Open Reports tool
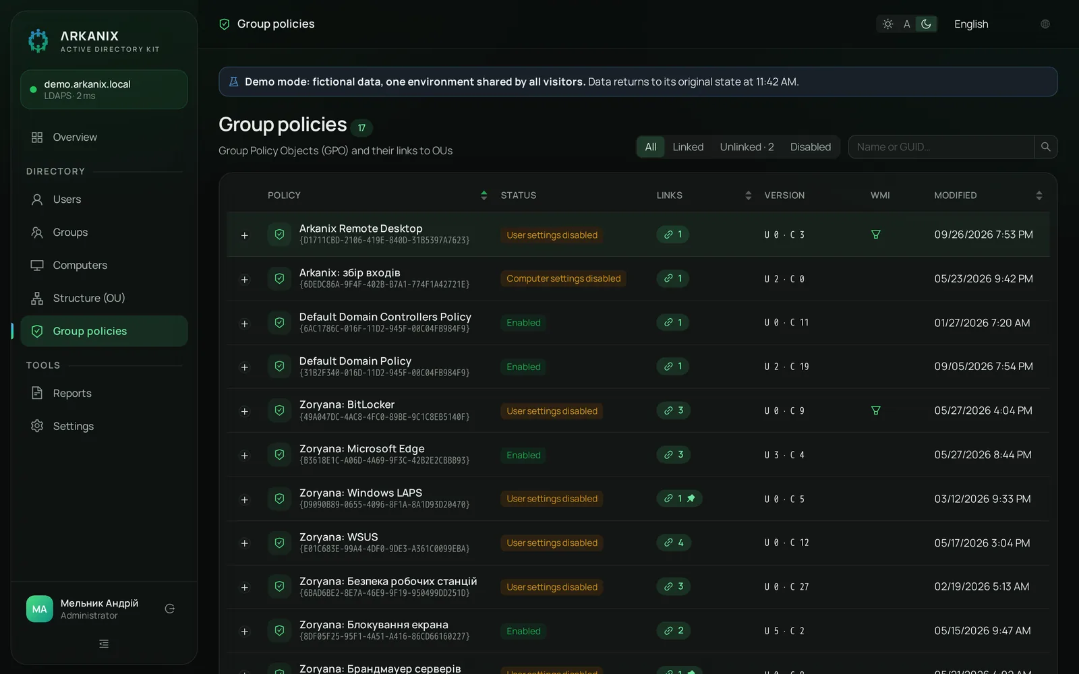Viewport: 1079px width, 674px height. [104, 393]
